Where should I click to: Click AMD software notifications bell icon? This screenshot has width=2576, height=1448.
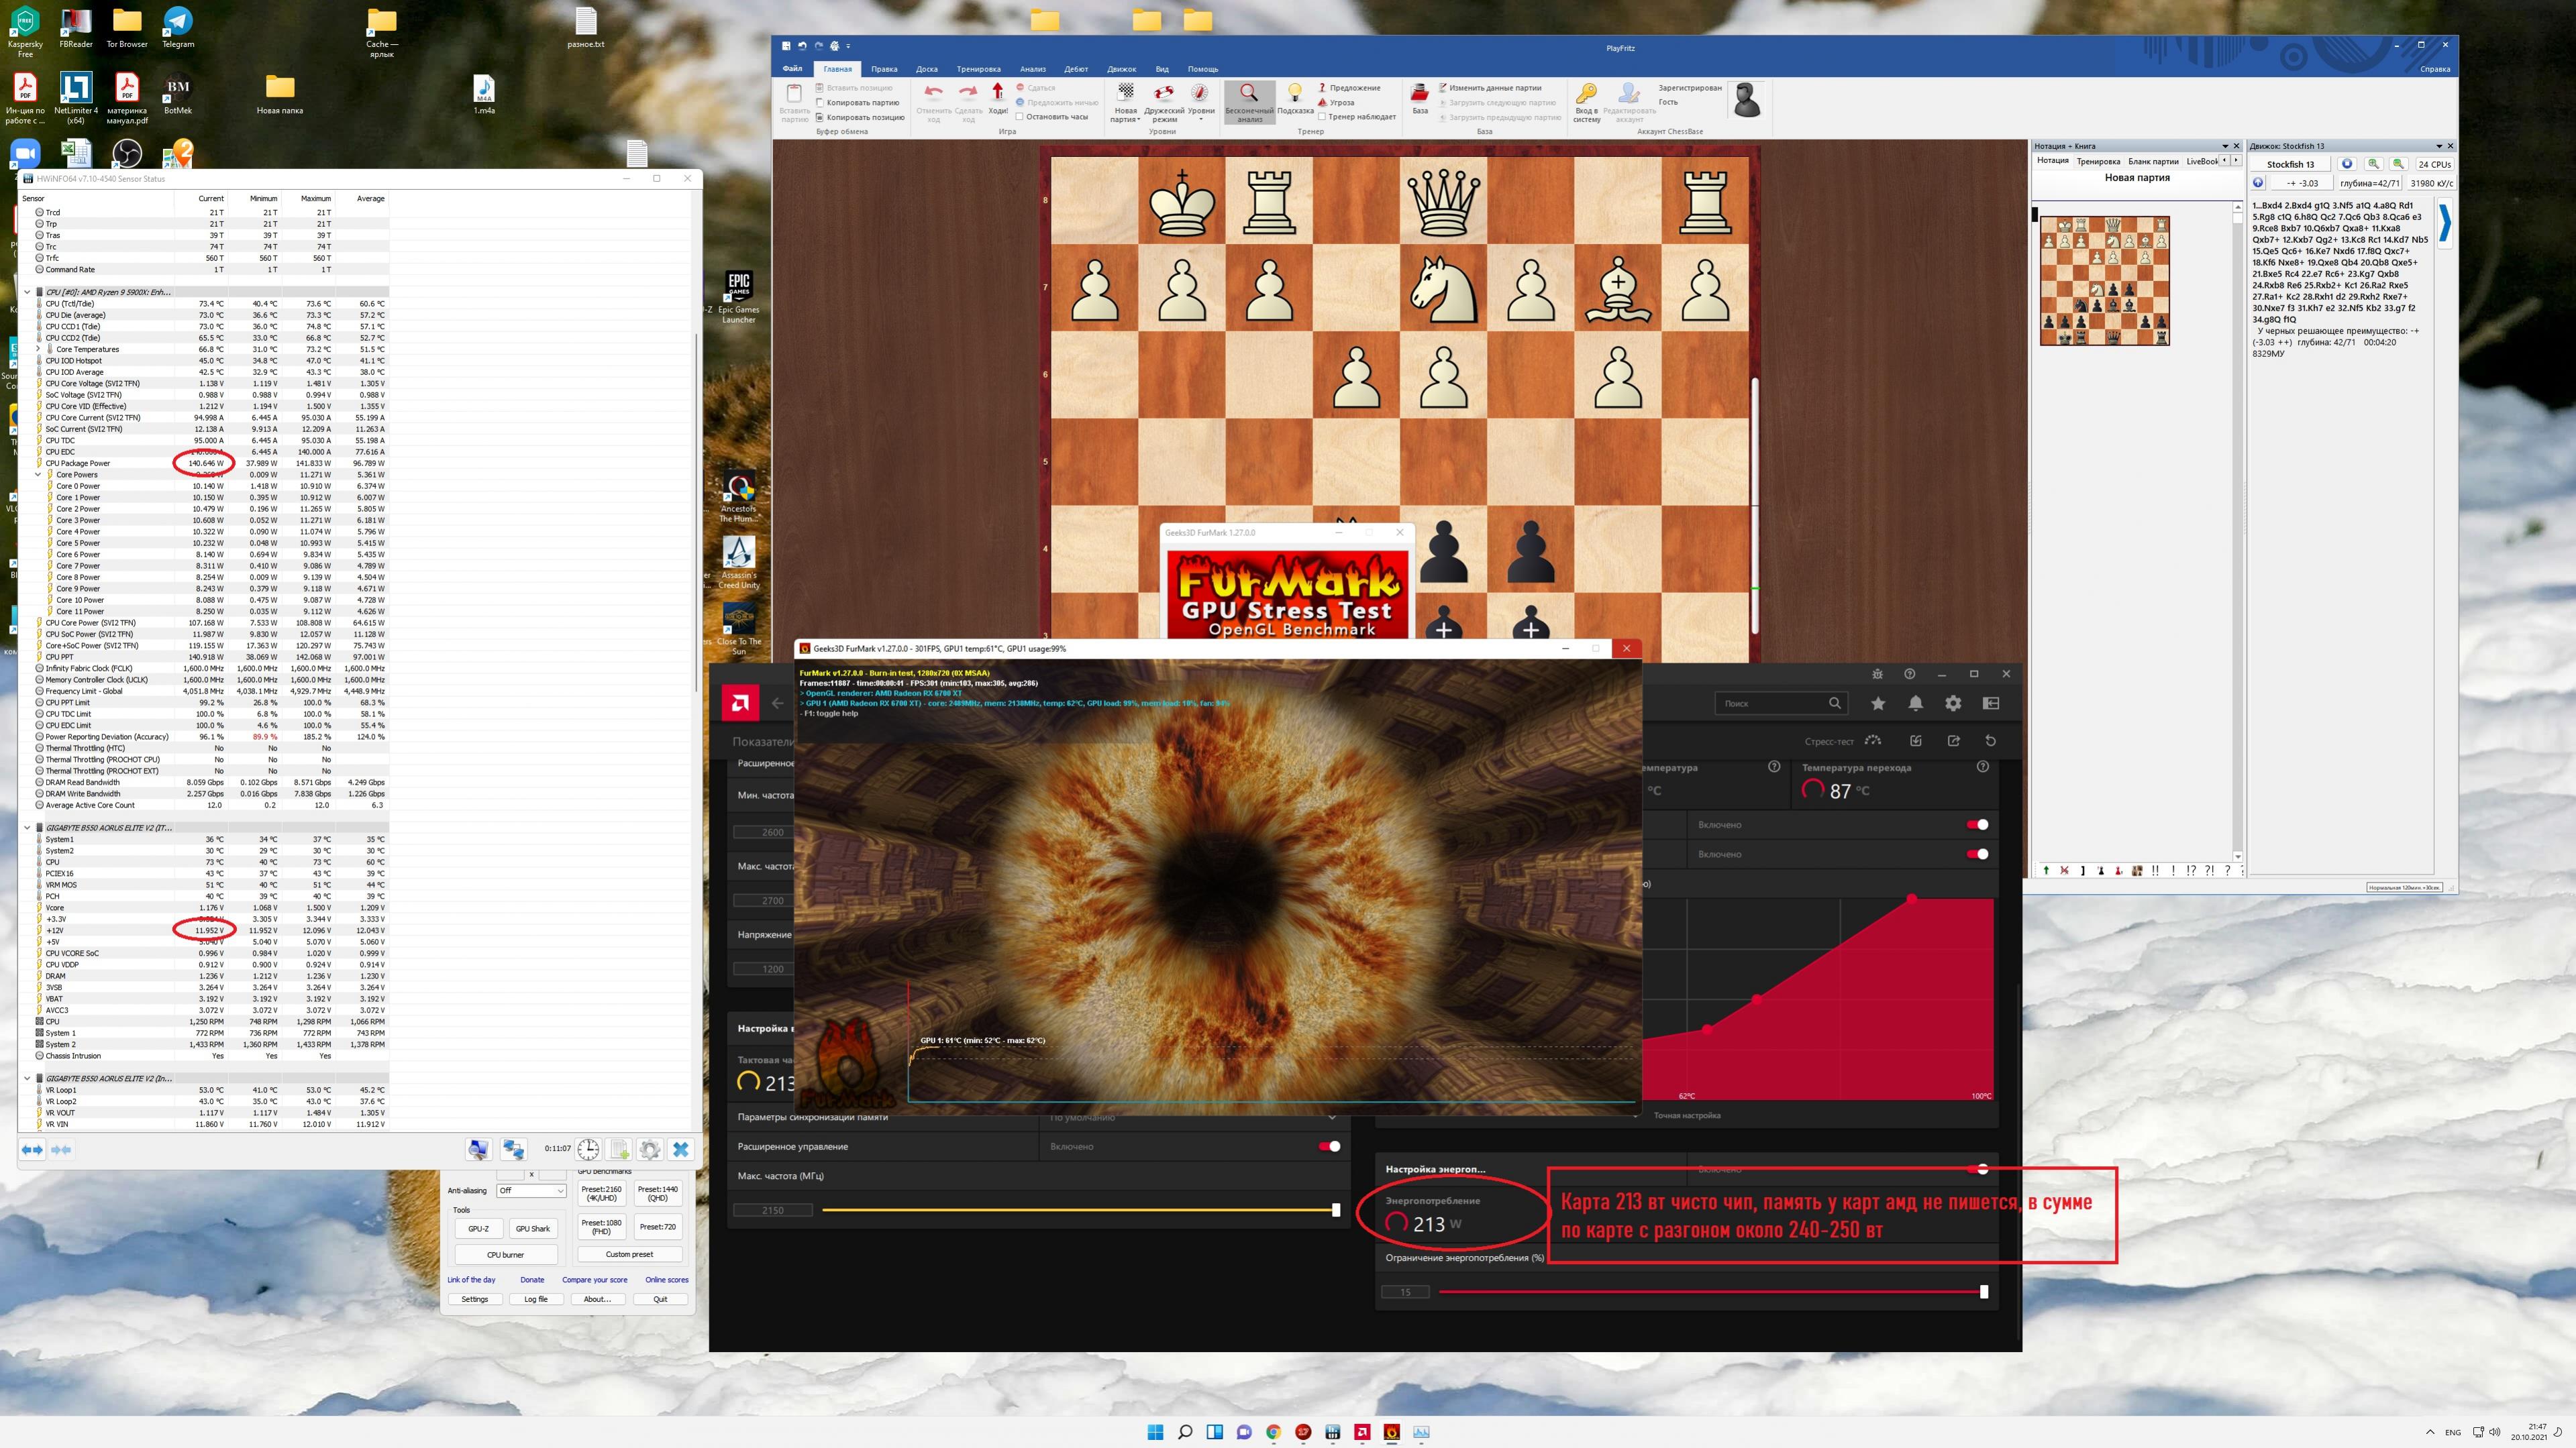(x=1915, y=704)
